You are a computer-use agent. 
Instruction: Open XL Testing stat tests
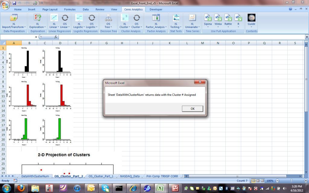176,21
